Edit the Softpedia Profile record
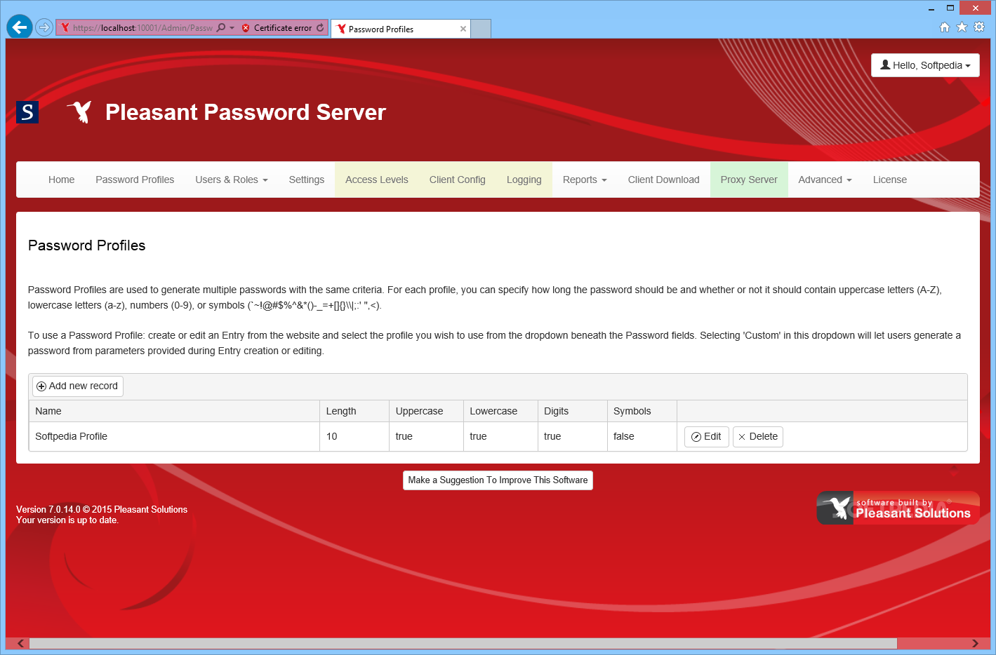This screenshot has width=996, height=655. click(707, 437)
